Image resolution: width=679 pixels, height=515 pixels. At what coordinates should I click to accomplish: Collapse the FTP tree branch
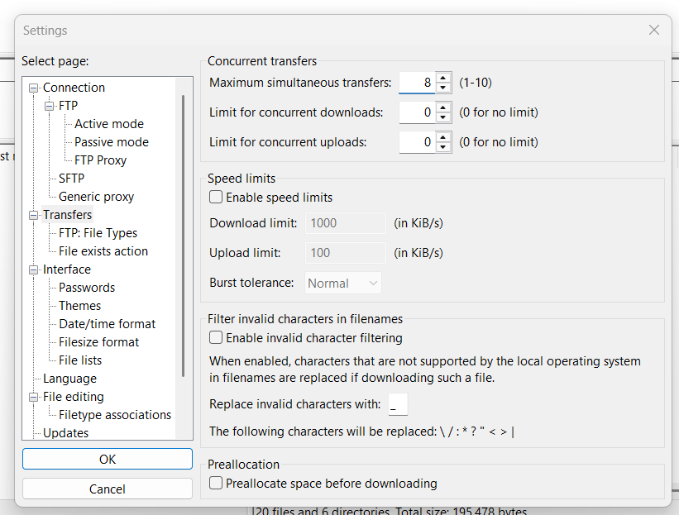pos(47,105)
